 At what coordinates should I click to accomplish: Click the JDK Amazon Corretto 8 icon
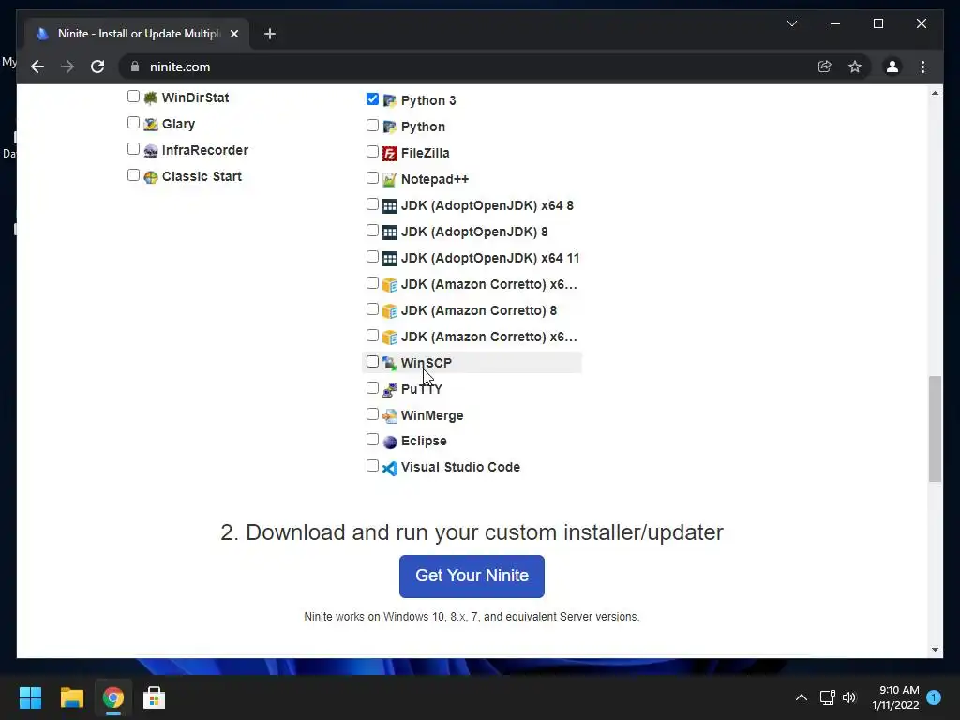coord(389,311)
